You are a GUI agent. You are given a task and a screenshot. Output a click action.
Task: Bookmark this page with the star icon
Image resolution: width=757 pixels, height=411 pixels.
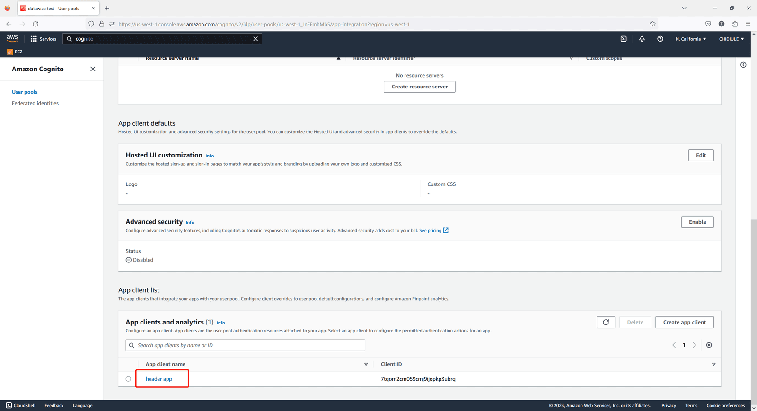tap(652, 24)
